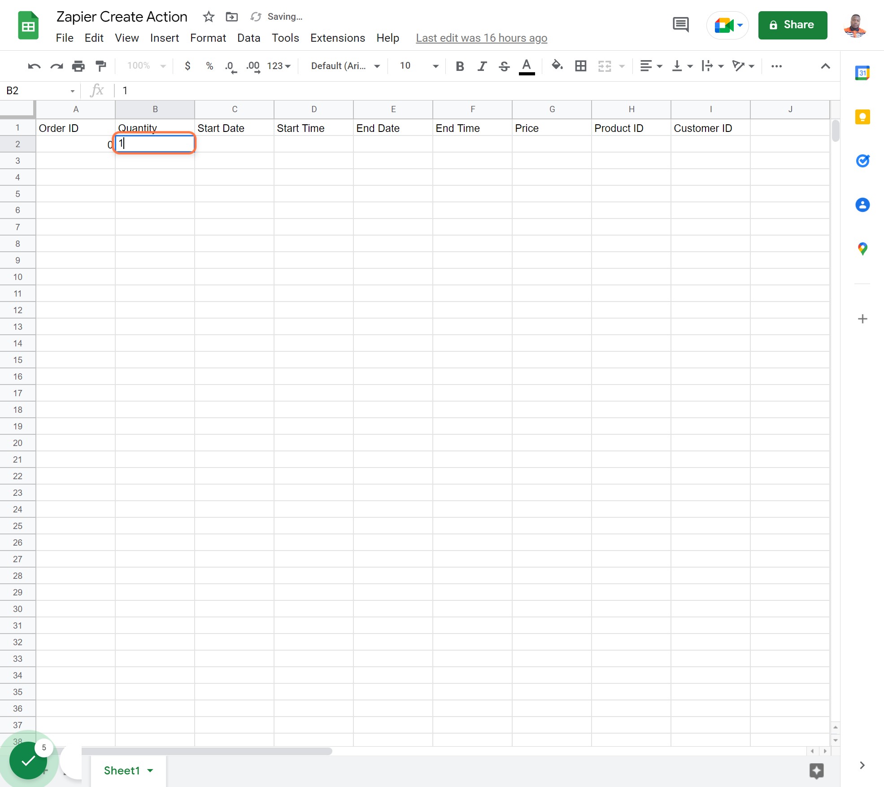884x787 pixels.
Task: Open the zoom 100% dropdown
Action: (x=146, y=66)
